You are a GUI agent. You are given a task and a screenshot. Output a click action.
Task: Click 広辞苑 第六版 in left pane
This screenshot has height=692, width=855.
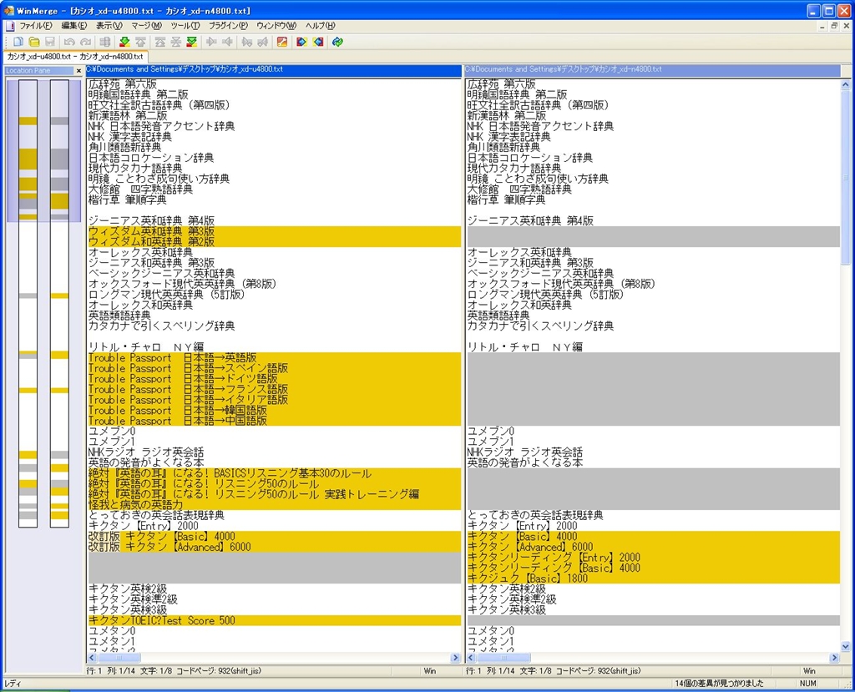123,84
